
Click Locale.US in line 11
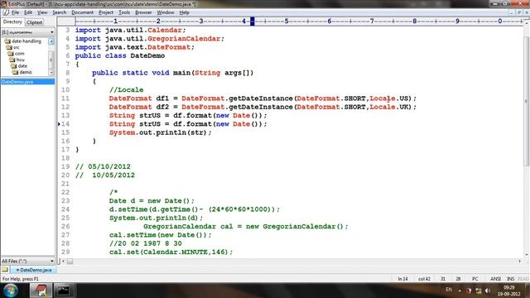click(x=388, y=99)
